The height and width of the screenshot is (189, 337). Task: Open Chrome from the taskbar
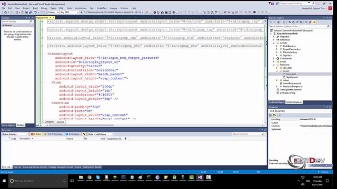pyautogui.click(x=89, y=177)
